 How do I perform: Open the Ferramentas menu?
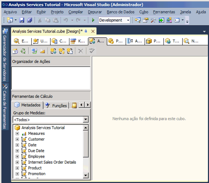(x=164, y=12)
